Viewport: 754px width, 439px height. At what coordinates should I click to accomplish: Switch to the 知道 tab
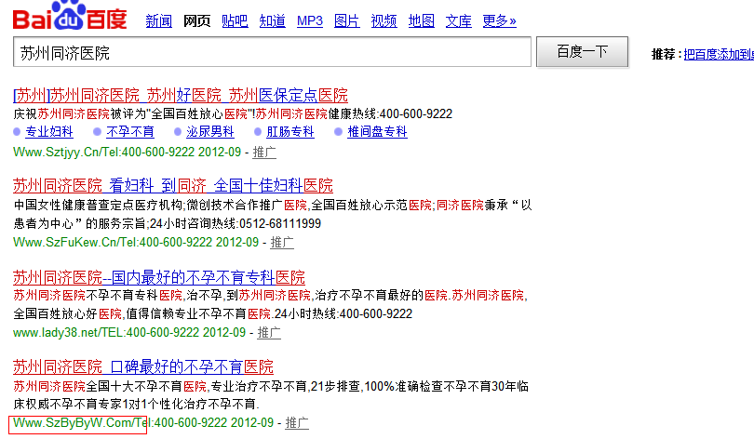[272, 21]
